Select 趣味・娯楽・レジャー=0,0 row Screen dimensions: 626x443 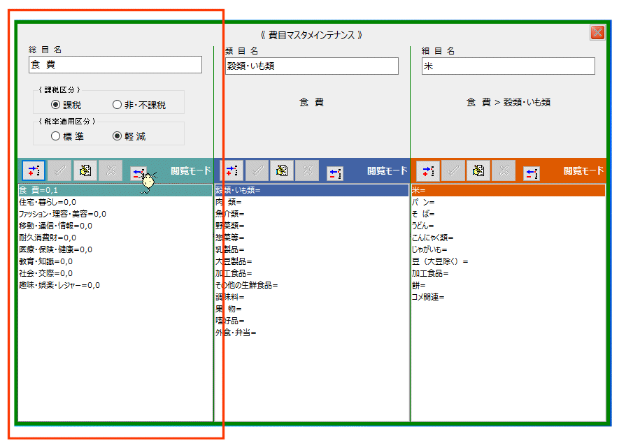[115, 285]
